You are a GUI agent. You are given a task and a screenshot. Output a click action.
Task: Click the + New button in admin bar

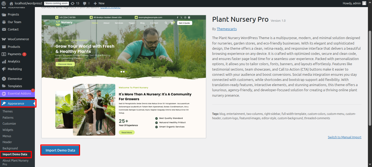[99, 3]
